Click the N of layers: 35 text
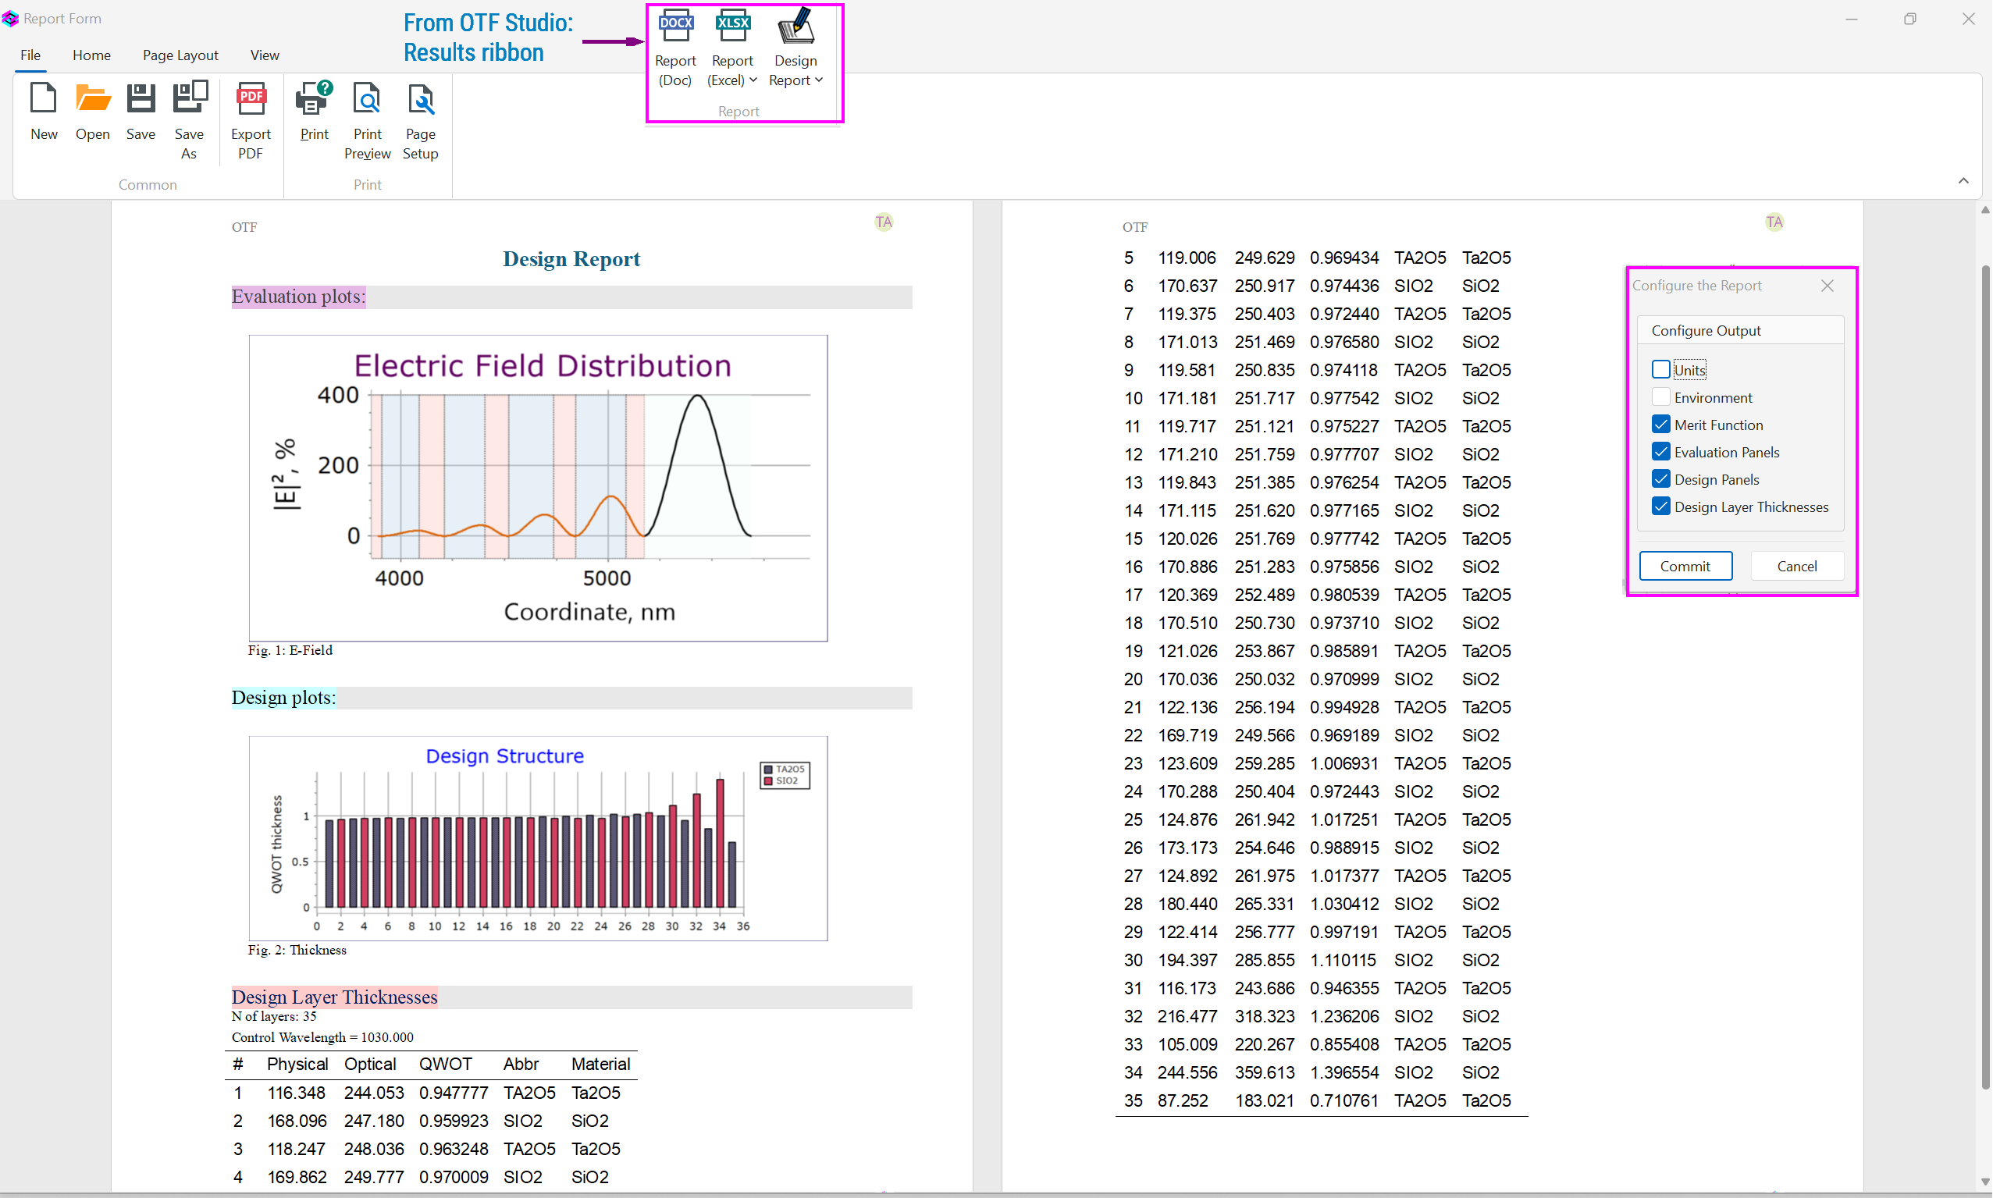This screenshot has height=1198, width=1993. (x=275, y=1017)
